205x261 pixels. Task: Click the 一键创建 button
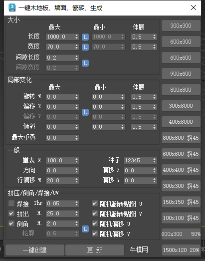(35, 250)
